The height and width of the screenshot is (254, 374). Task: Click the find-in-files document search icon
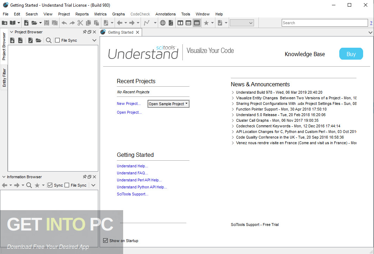(x=171, y=23)
